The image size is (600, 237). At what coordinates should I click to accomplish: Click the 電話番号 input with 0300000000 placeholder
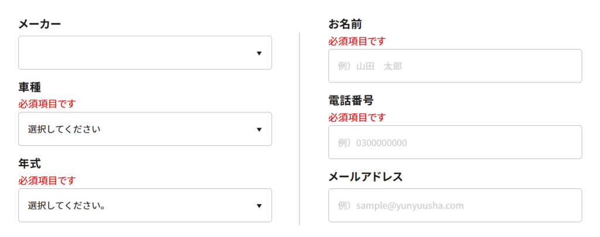tap(455, 142)
